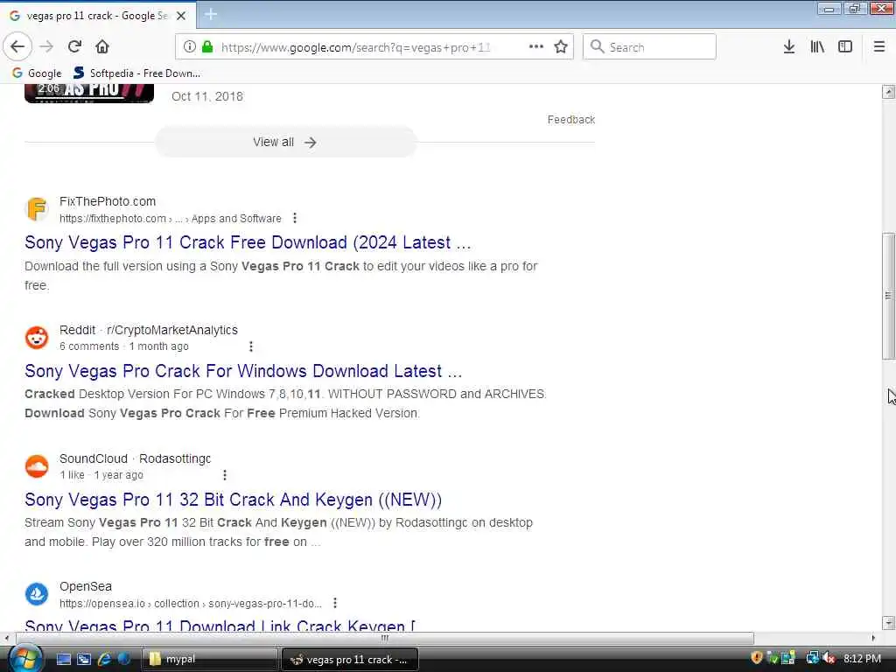Click the Feedback link

click(x=570, y=119)
